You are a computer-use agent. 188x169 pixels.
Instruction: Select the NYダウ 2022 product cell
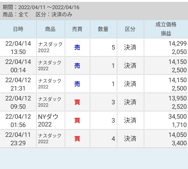coord(48,120)
